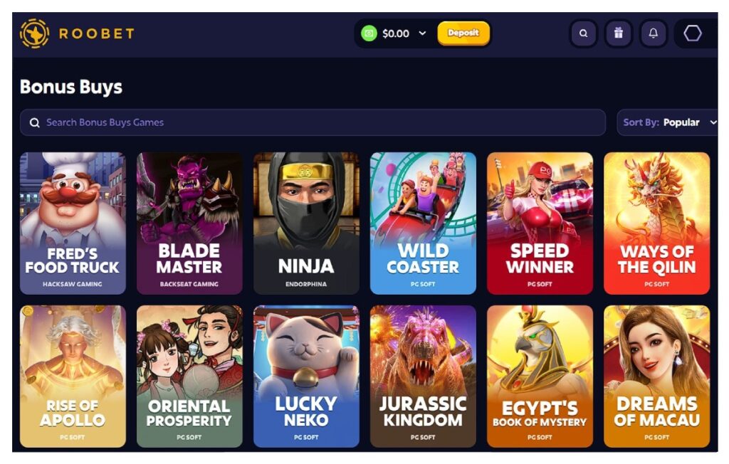Image resolution: width=729 pixels, height=464 pixels.
Task: Open the Sort By Popular dropdown
Action: click(668, 122)
